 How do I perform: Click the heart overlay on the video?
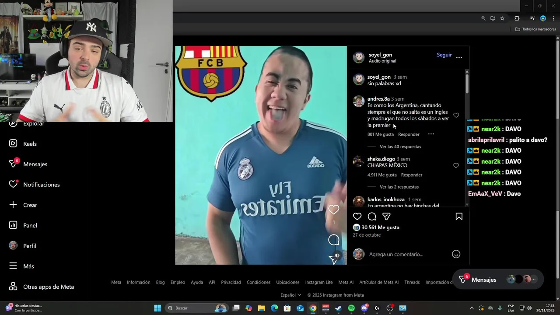coord(334,210)
